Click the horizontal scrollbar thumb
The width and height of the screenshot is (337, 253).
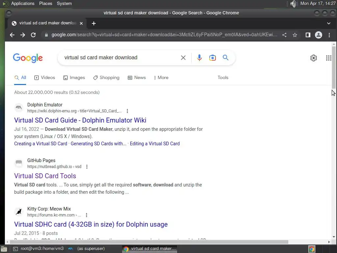[x=148, y=242]
